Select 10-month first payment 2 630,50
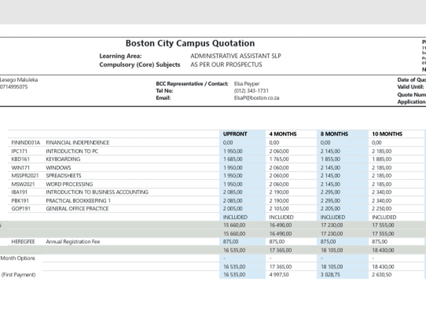426x319 pixels. tap(382, 275)
